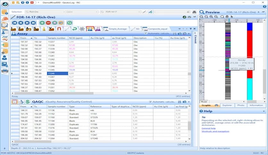
Task: Collapse the Help panel
Action: pos(264,111)
